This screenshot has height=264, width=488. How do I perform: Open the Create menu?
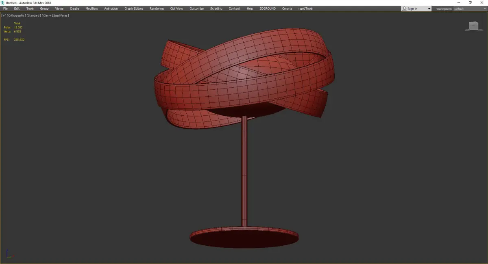coord(74,9)
